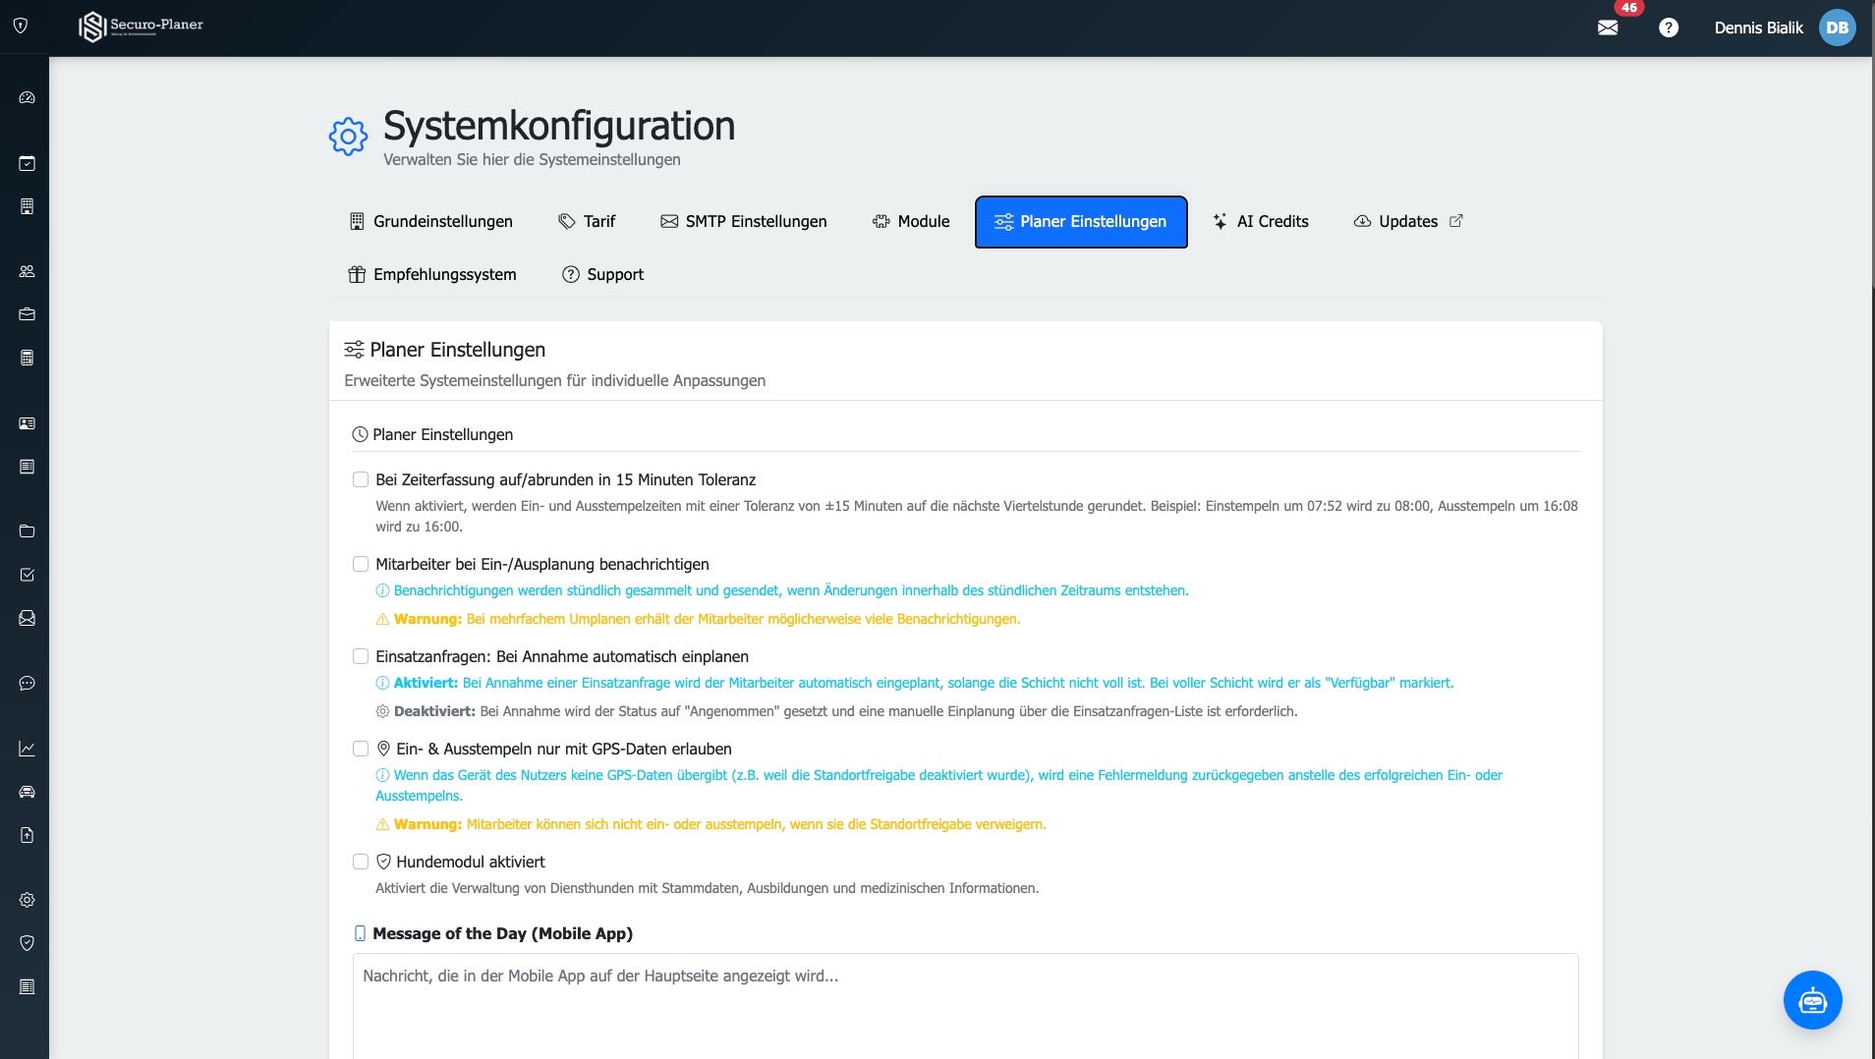This screenshot has width=1875, height=1059.
Task: Click the help question mark icon in header
Action: (1669, 28)
